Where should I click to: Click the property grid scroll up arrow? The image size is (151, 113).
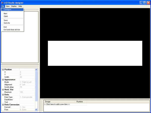(x=36, y=70)
